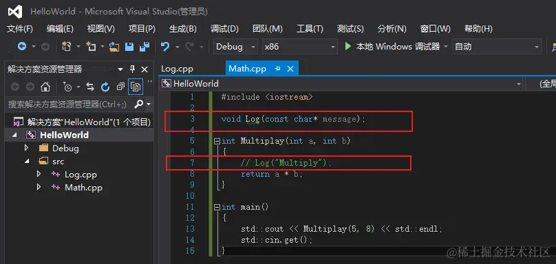556x264 pixels.
Task: Open the 调试(D) menu
Action: click(224, 29)
